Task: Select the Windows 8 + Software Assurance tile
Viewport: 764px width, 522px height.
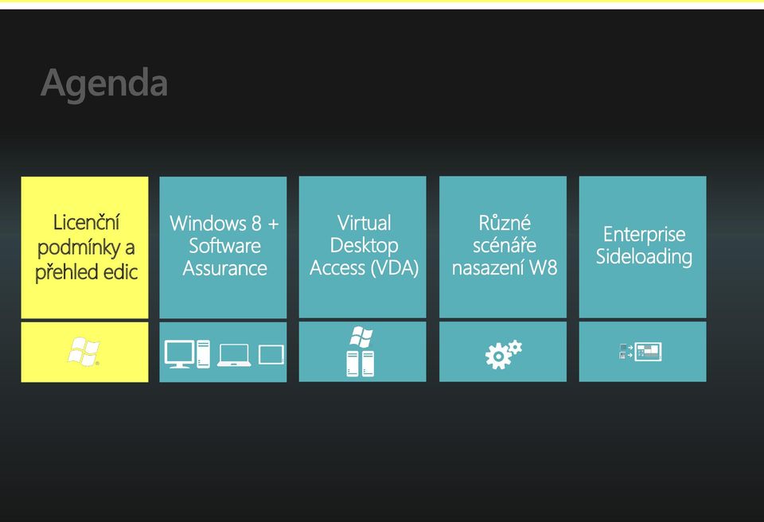Action: point(223,247)
